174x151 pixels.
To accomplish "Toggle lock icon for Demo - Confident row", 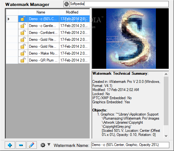I will coord(23,33).
